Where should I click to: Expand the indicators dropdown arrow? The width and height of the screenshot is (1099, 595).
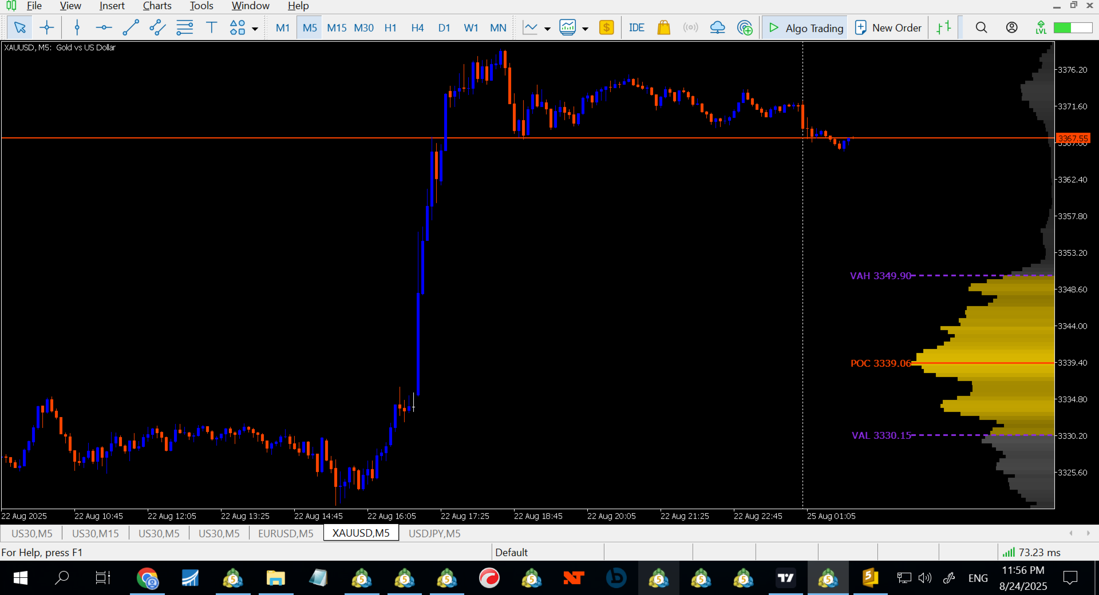coord(585,28)
